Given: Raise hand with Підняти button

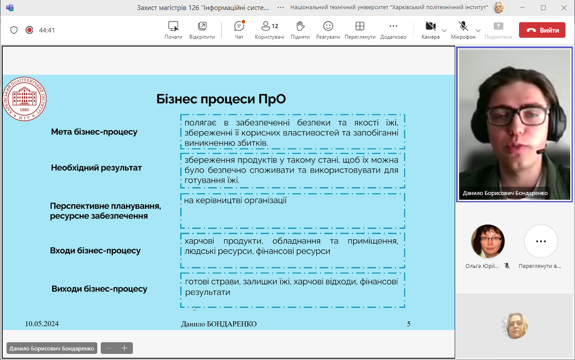Looking at the screenshot, I should click(300, 30).
